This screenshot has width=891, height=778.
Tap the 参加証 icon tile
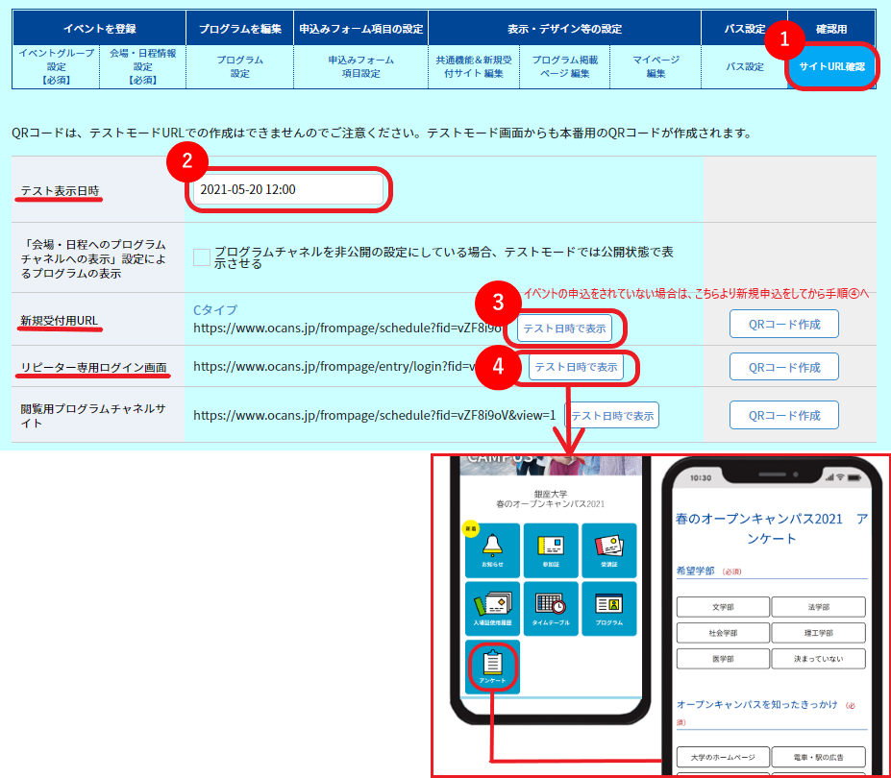click(551, 550)
